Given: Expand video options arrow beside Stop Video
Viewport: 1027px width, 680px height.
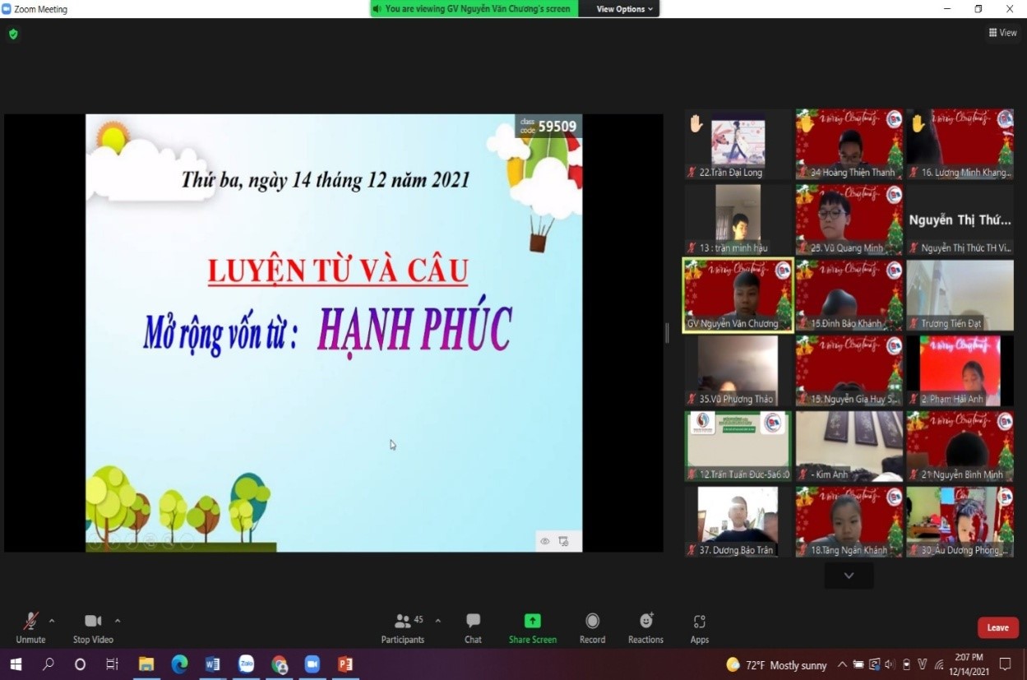Looking at the screenshot, I should pyautogui.click(x=118, y=621).
